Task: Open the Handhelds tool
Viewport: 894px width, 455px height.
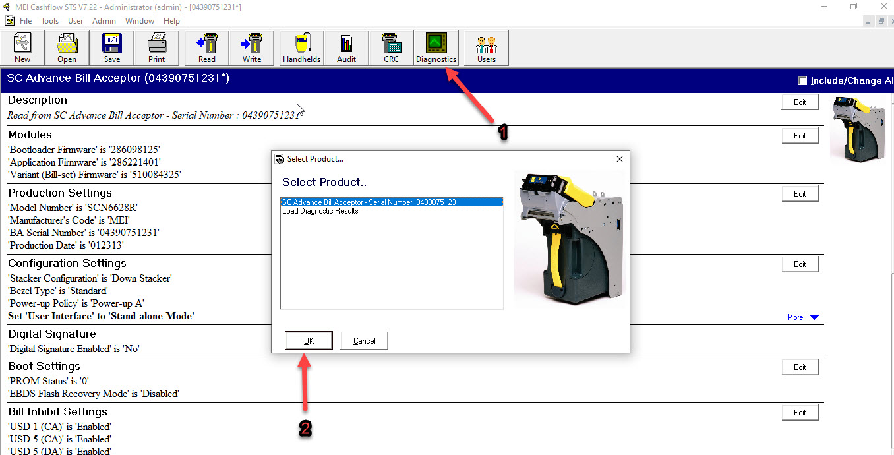Action: point(301,48)
